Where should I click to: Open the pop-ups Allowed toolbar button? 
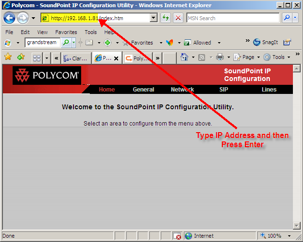197,43
